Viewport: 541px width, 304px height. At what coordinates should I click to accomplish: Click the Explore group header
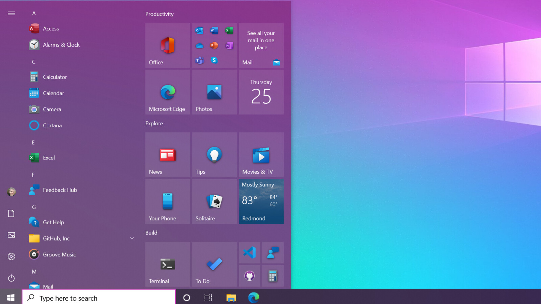(x=154, y=123)
